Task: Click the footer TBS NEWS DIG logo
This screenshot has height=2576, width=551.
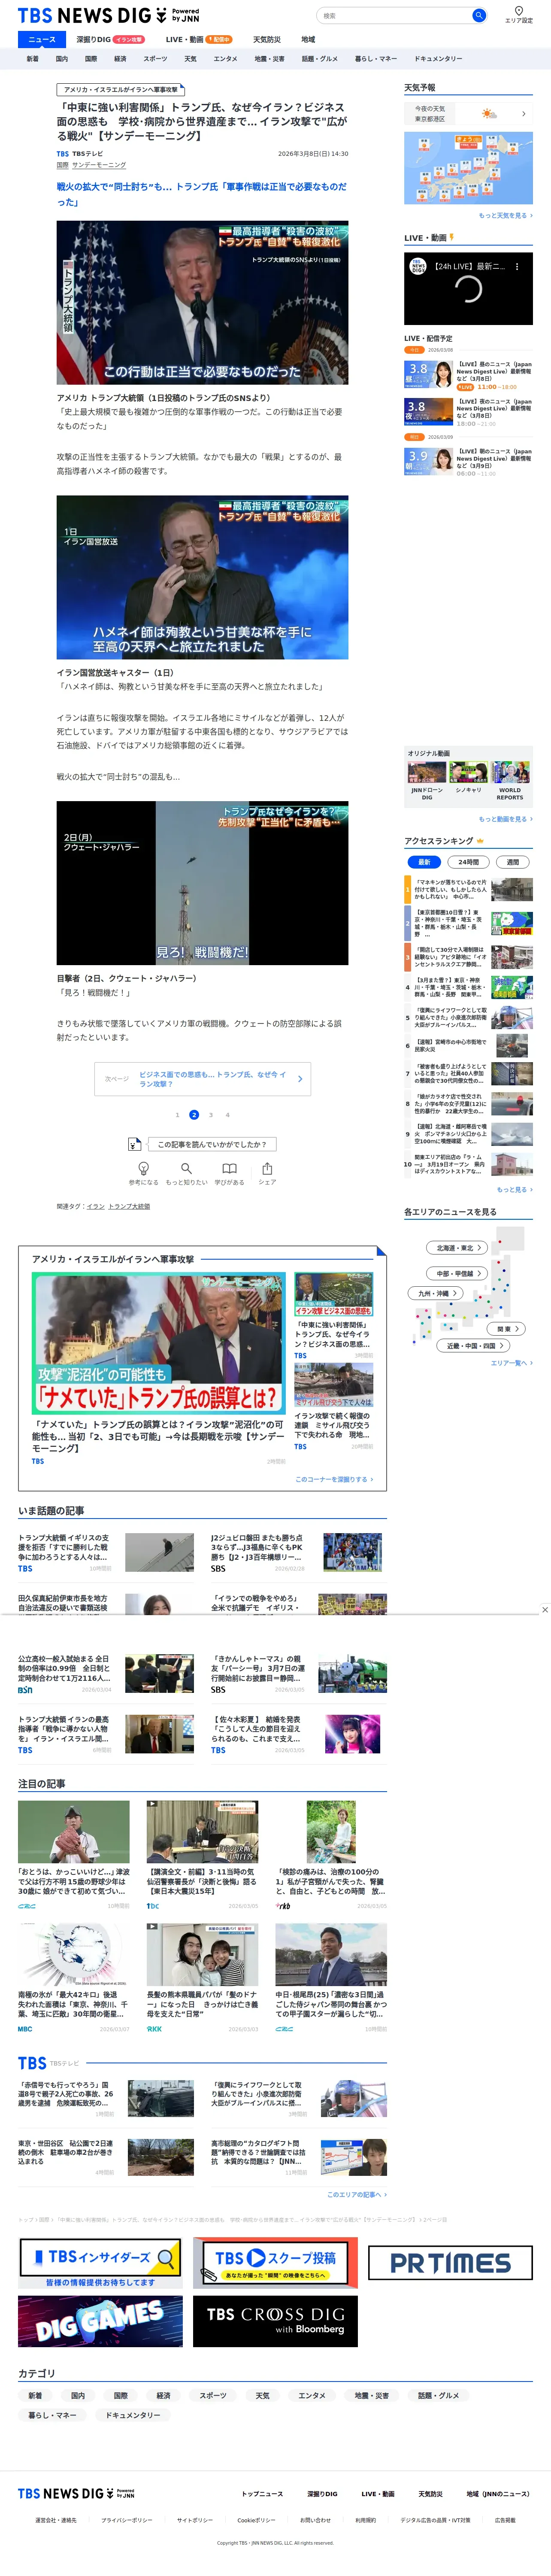Action: [x=75, y=2494]
